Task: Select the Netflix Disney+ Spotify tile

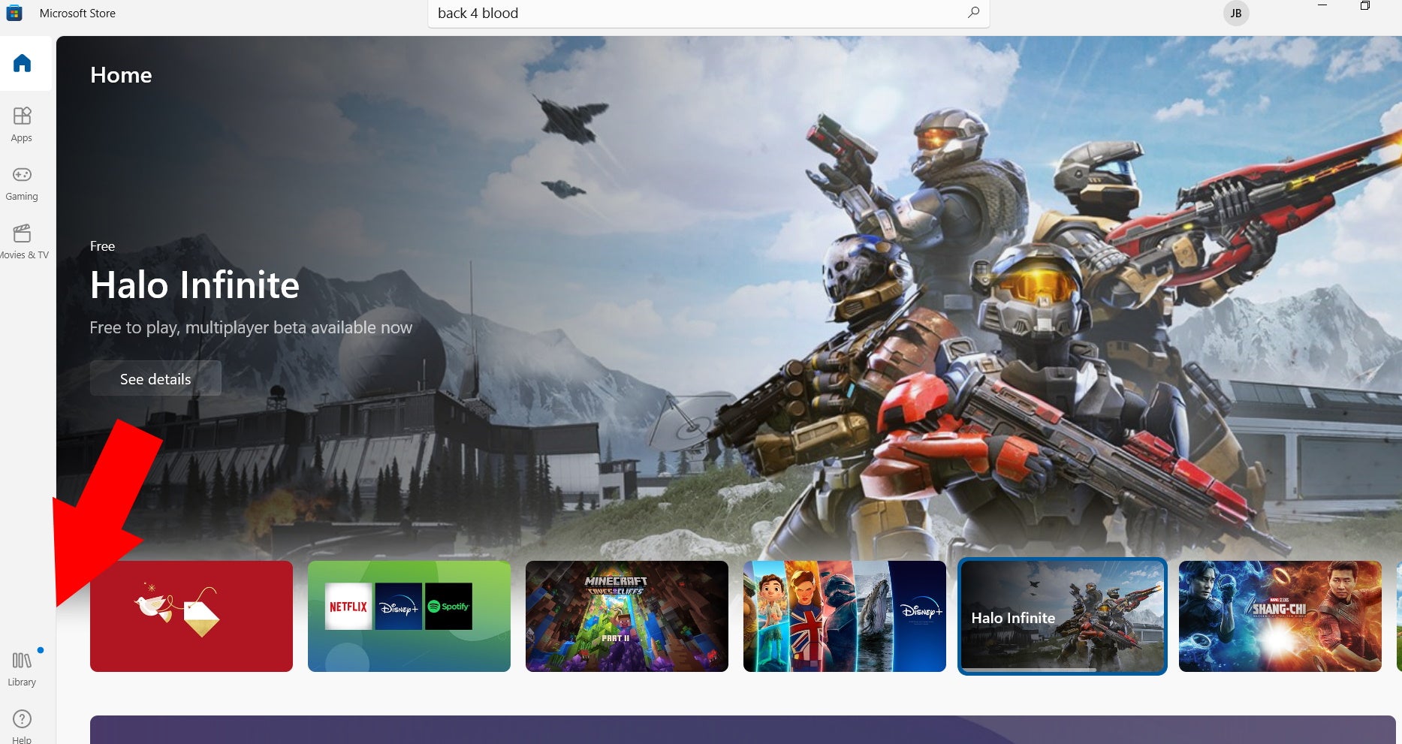Action: (x=409, y=616)
